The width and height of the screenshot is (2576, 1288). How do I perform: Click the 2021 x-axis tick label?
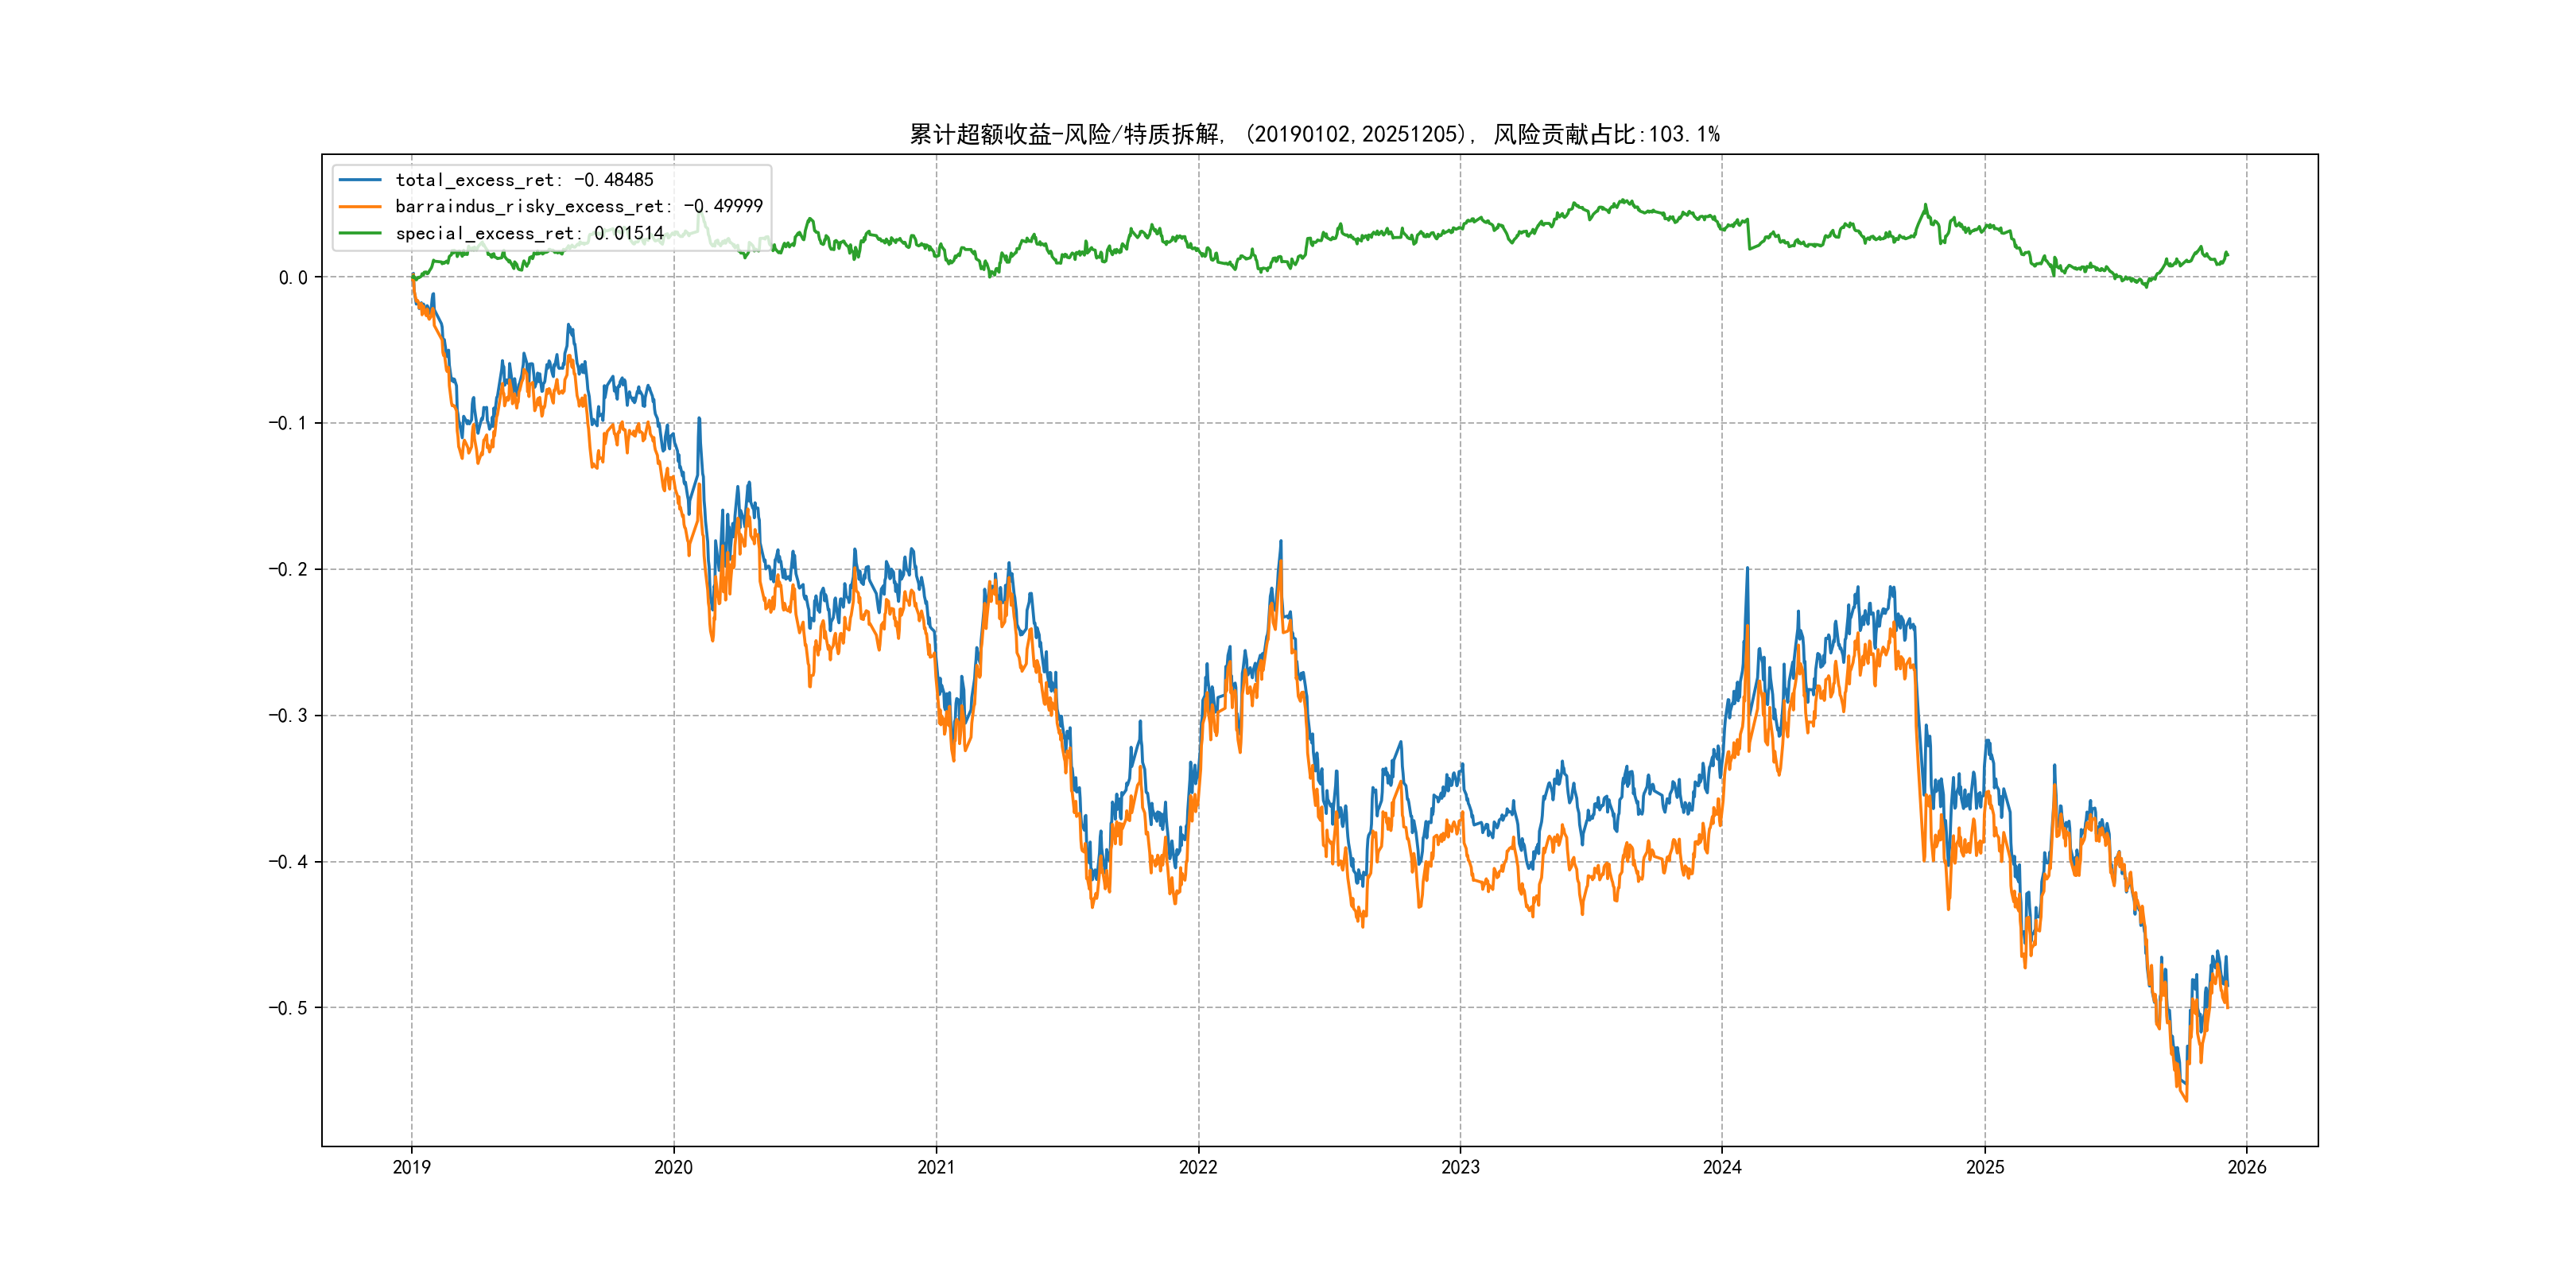pyautogui.click(x=936, y=1167)
